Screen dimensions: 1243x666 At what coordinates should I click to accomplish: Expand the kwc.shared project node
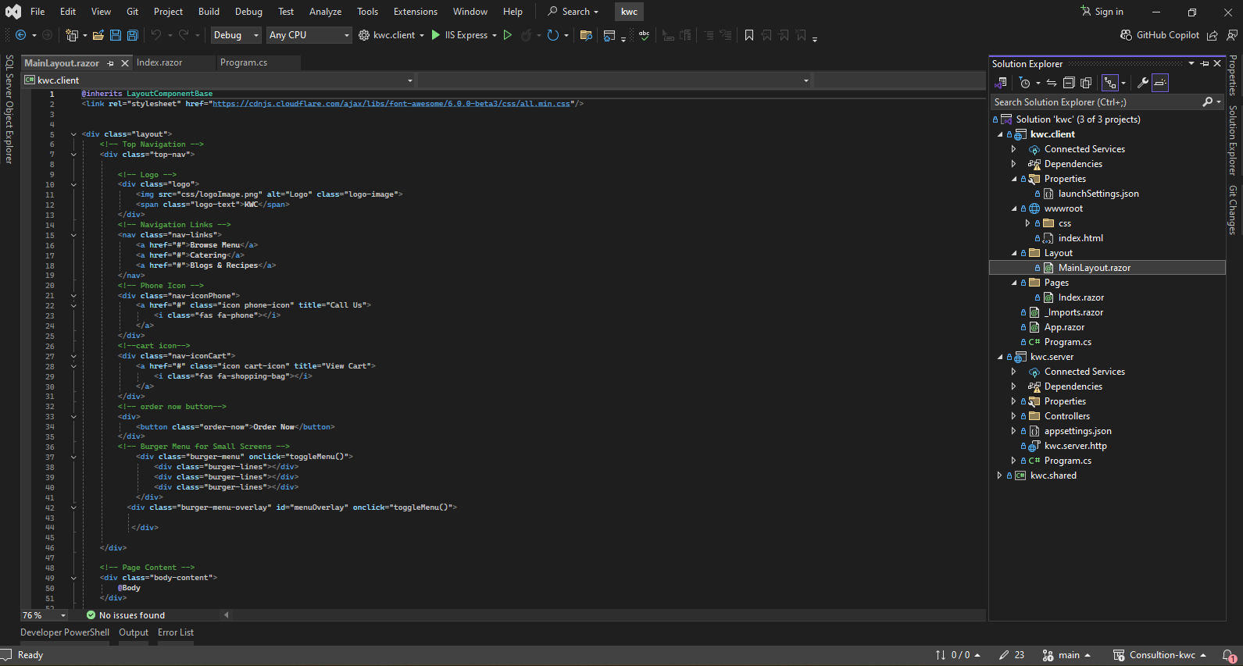click(1000, 475)
